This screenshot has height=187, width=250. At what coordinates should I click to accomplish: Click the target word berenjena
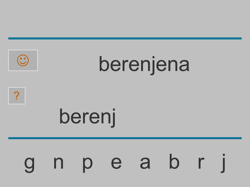click(144, 65)
